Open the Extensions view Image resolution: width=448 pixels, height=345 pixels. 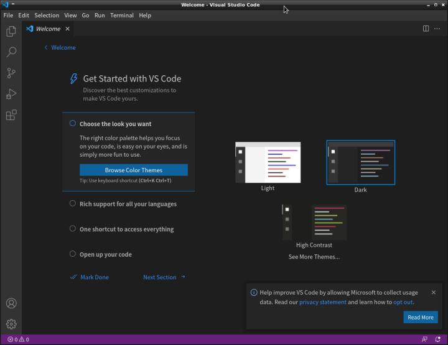11,115
